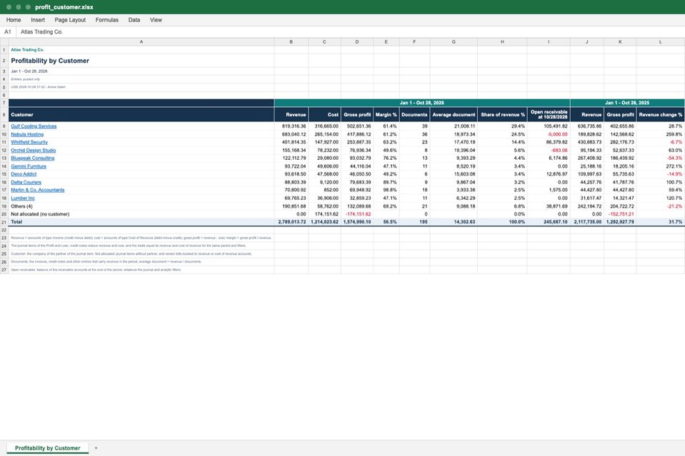Click the Profitability by Customer title cell
Image resolution: width=685 pixels, height=456 pixels.
pyautogui.click(x=141, y=61)
